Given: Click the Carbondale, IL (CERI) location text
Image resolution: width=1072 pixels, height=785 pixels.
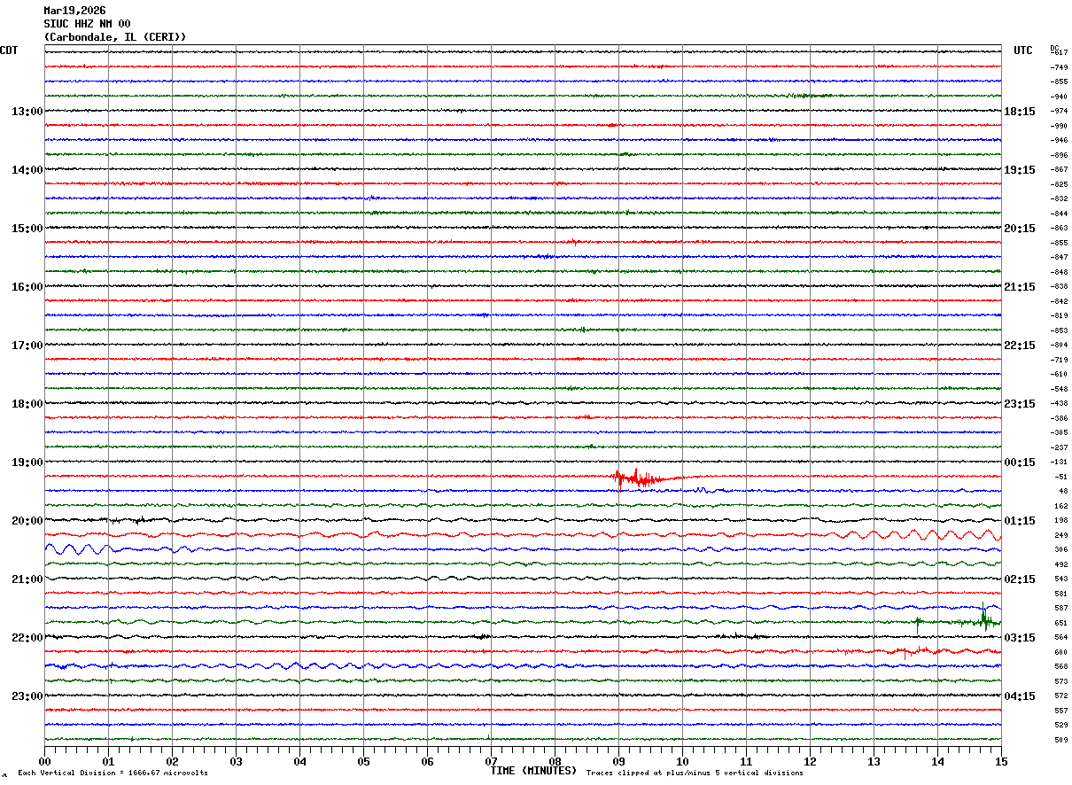Looking at the screenshot, I should [x=115, y=37].
